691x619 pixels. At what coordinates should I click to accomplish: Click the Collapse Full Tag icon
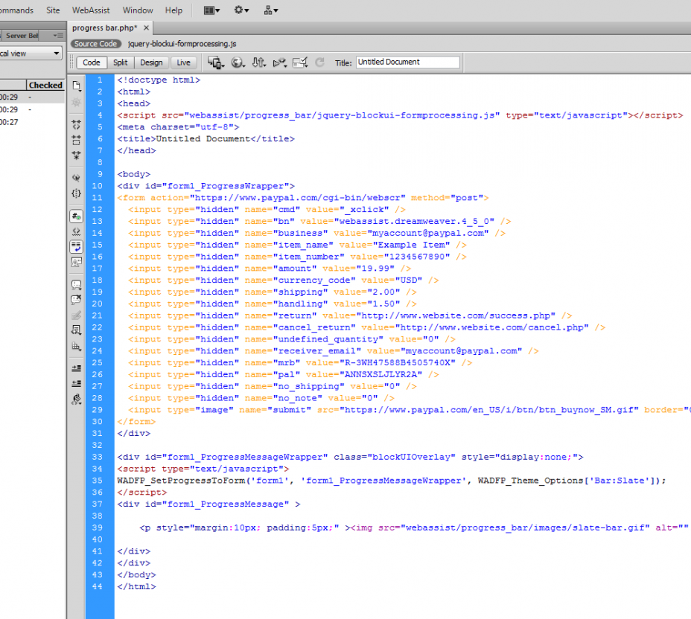pos(76,124)
